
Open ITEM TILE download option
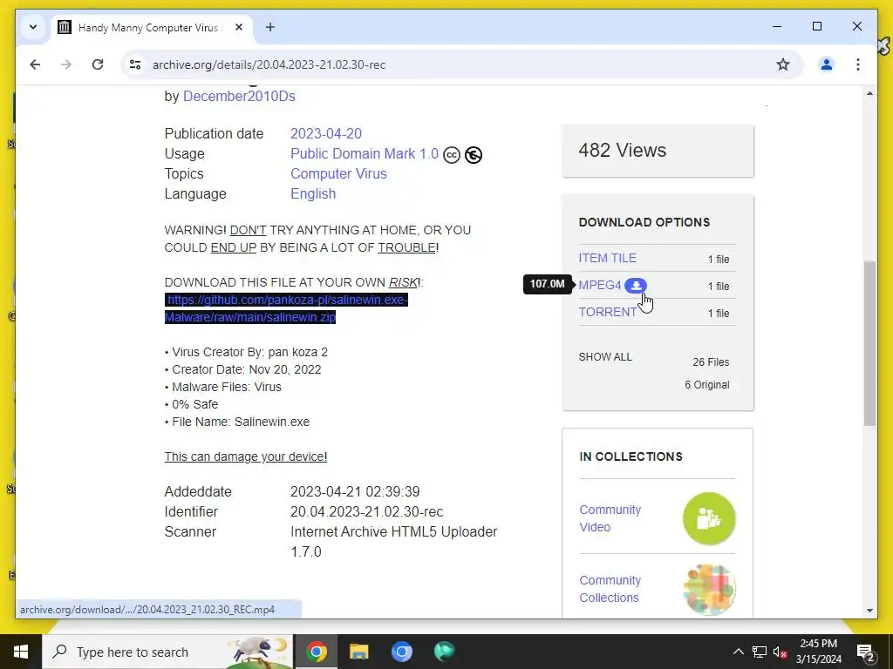pyautogui.click(x=607, y=258)
